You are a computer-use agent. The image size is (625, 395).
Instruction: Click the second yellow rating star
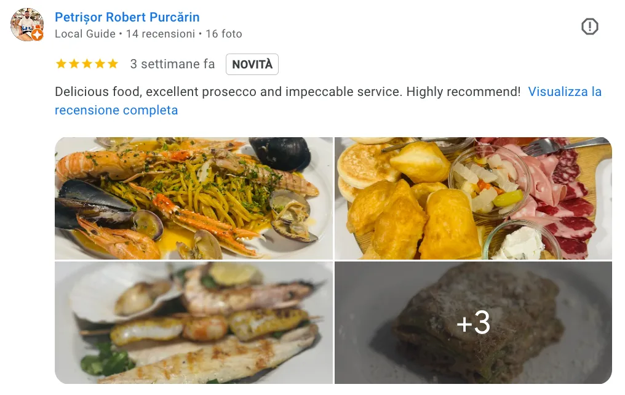tap(74, 64)
